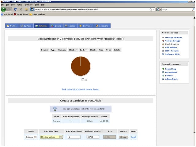Click the Create partition button
This screenshot has width=196, height=147.
[x=123, y=137]
